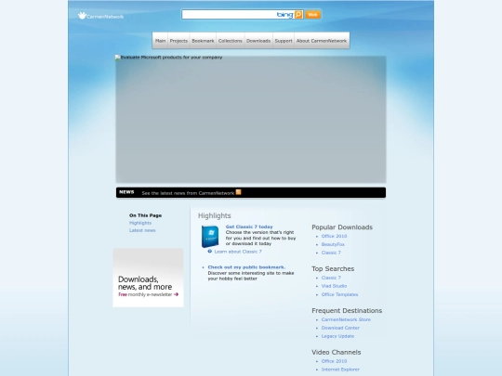Click the 'On This Page' label
This screenshot has height=376, width=502.
tap(145, 215)
